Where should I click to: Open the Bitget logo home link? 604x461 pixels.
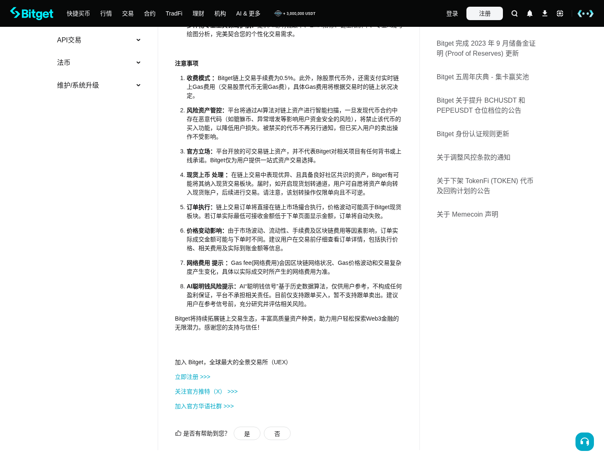31,13
